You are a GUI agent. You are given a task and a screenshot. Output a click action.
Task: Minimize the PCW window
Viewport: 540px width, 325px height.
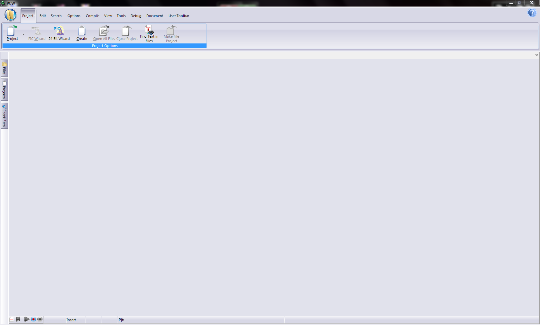coord(511,3)
